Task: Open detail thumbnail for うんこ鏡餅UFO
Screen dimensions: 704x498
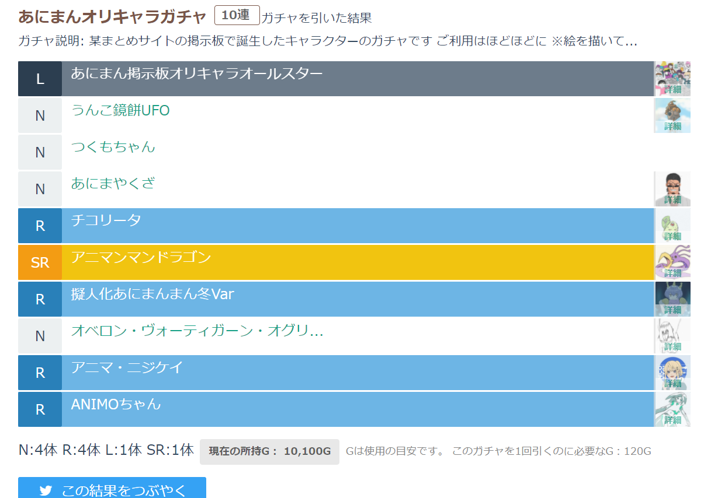Action: tap(672, 115)
